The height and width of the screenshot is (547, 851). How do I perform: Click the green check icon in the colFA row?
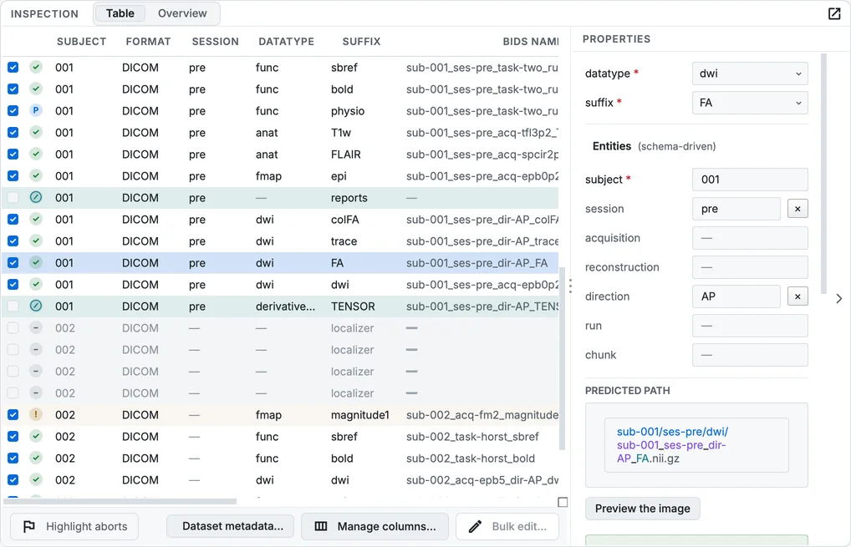[36, 219]
